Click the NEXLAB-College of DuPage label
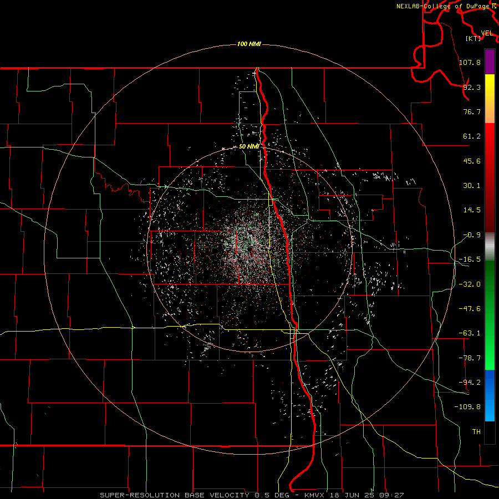Screen dimensions: 499x499 (x=443, y=6)
